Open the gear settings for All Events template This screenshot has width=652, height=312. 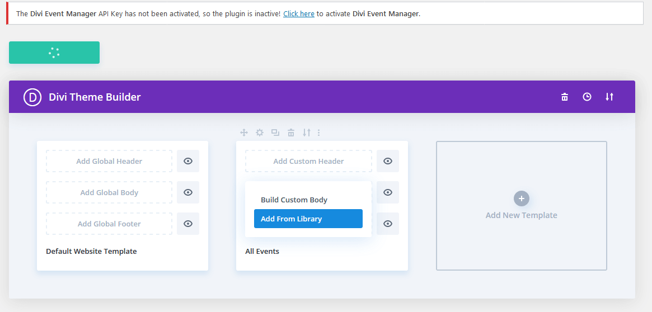pyautogui.click(x=260, y=133)
